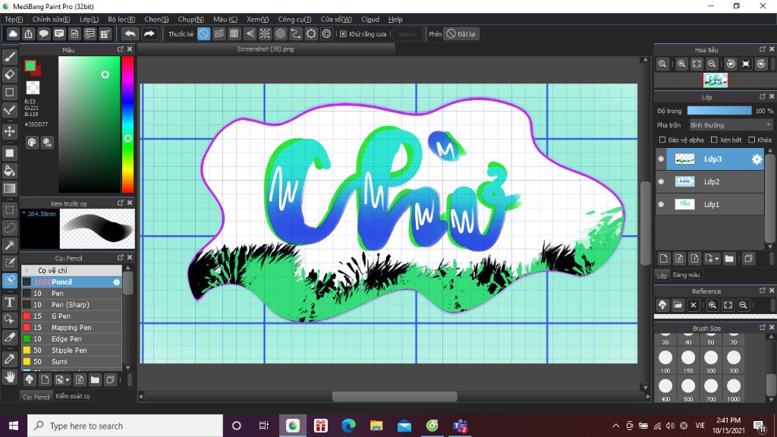Select the Stipple Pen brush
This screenshot has height=437, width=777.
[x=71, y=351]
